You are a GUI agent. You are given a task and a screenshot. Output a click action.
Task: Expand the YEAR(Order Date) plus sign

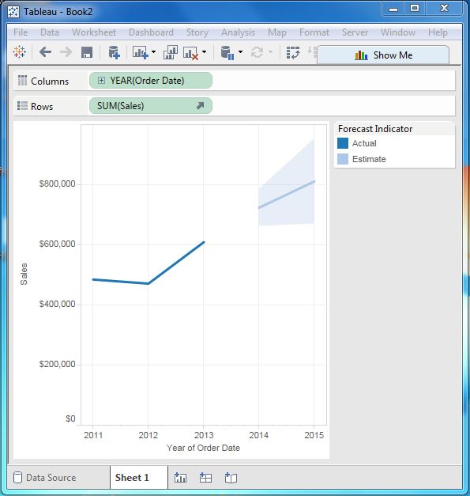101,81
